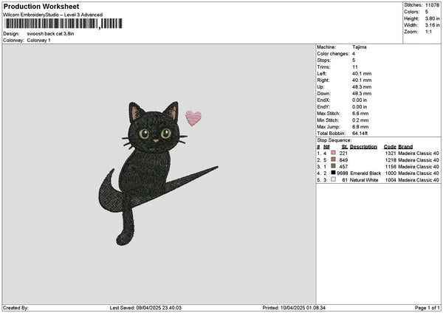Click the 'Down:' label
The width and height of the screenshot is (443, 313).
324,94
